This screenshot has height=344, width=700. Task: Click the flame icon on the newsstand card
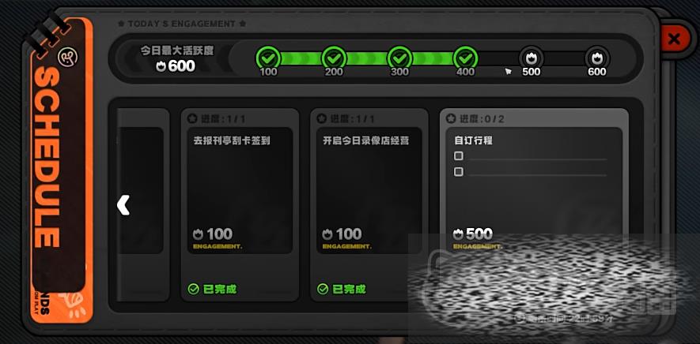tap(199, 234)
